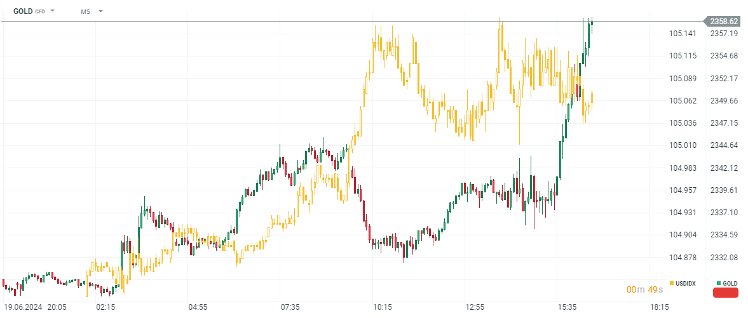The width and height of the screenshot is (748, 318).
Task: Click the current price tag 2358.62
Action: point(723,21)
